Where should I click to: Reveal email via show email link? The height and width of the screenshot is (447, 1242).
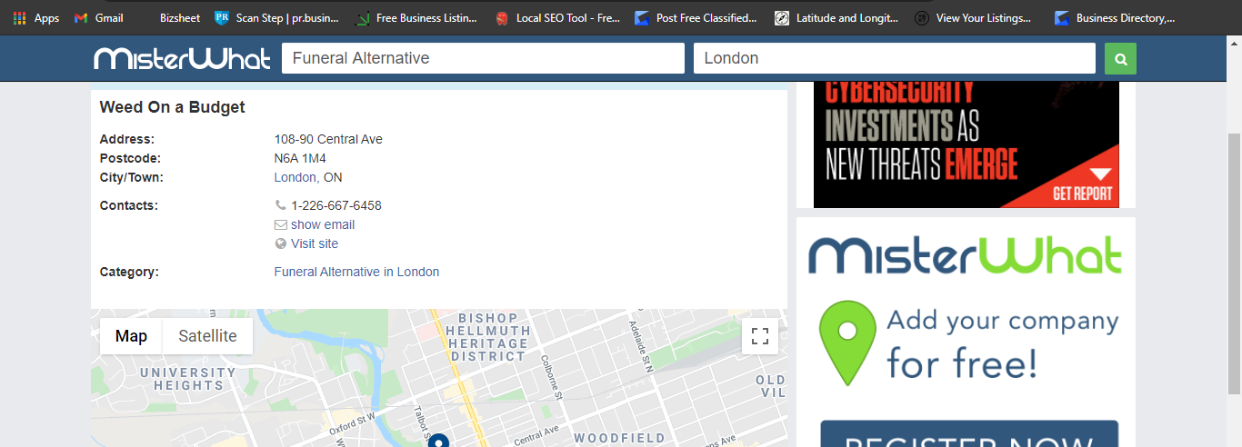point(323,224)
